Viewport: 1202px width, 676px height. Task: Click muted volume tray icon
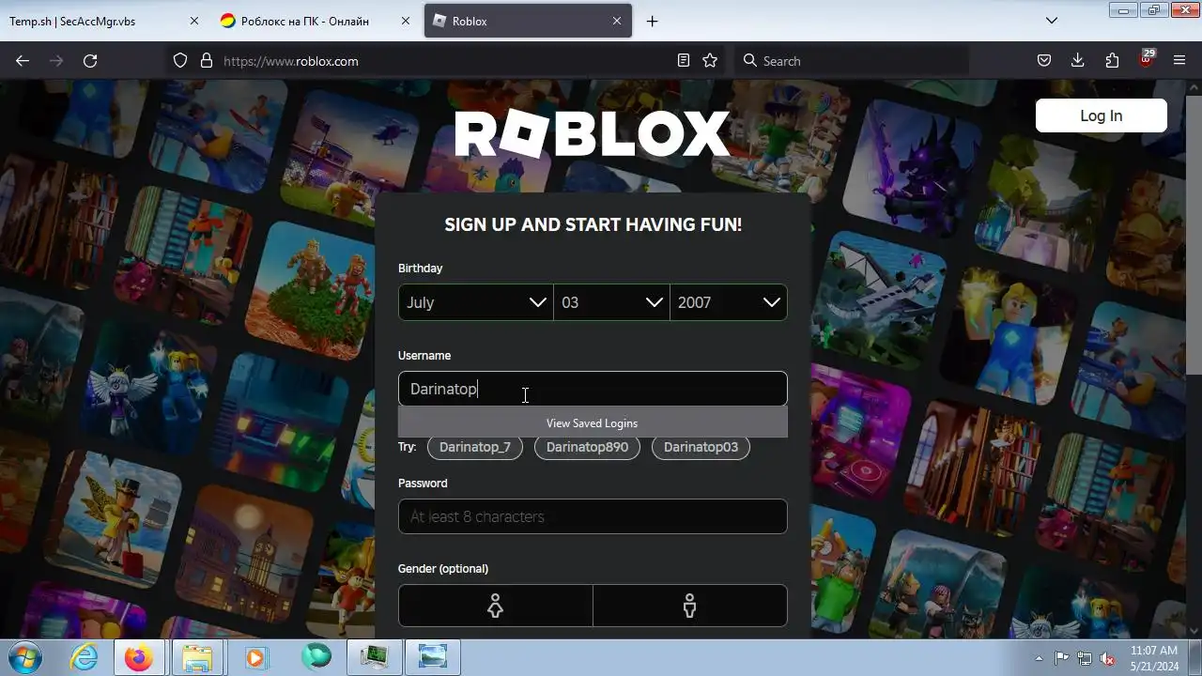pos(1107,658)
